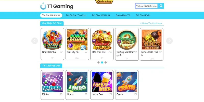Focus the game name search field

[147, 6]
